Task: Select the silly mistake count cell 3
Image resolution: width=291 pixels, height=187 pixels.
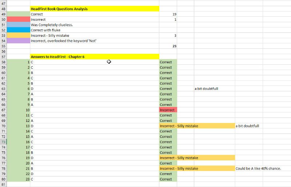Action: (168, 35)
